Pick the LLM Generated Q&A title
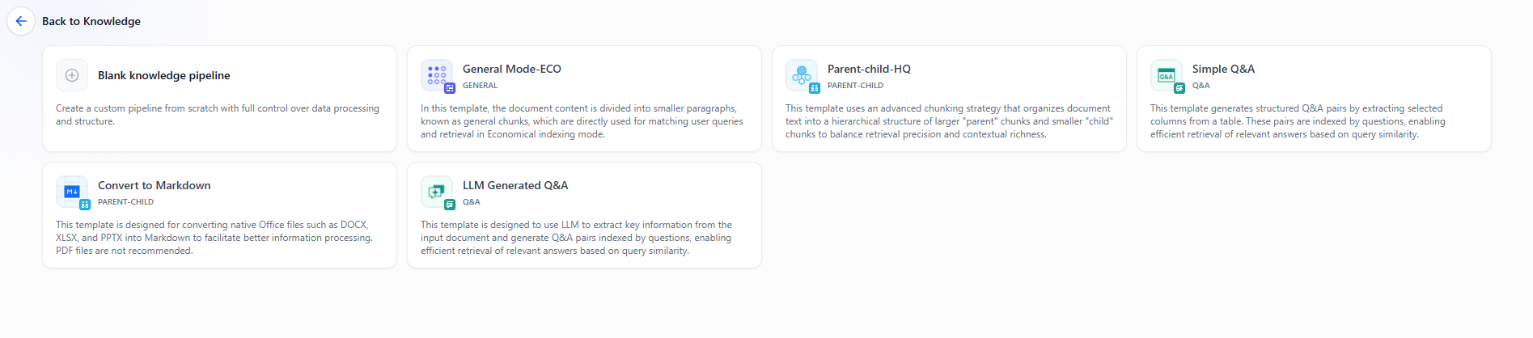The image size is (1533, 338). point(515,185)
